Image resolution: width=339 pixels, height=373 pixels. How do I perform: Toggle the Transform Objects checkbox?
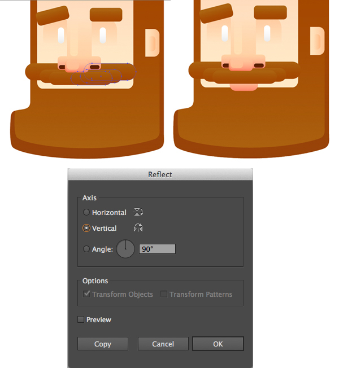pos(86,294)
